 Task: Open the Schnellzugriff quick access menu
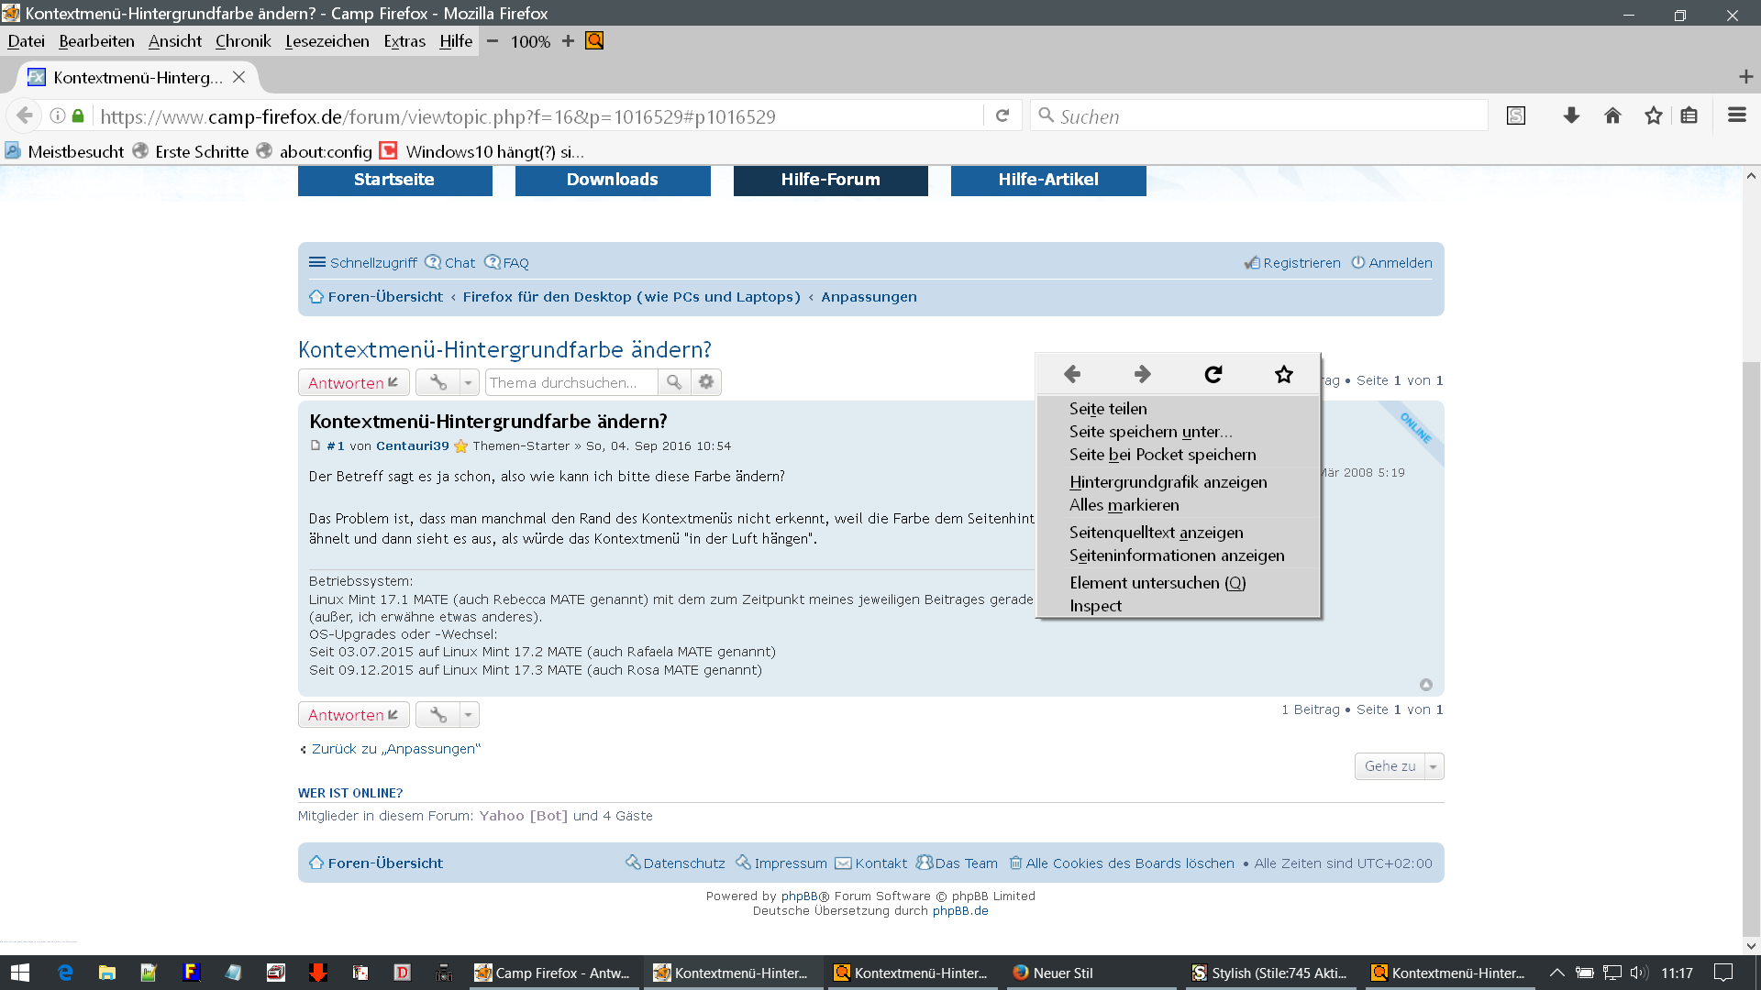(x=363, y=263)
